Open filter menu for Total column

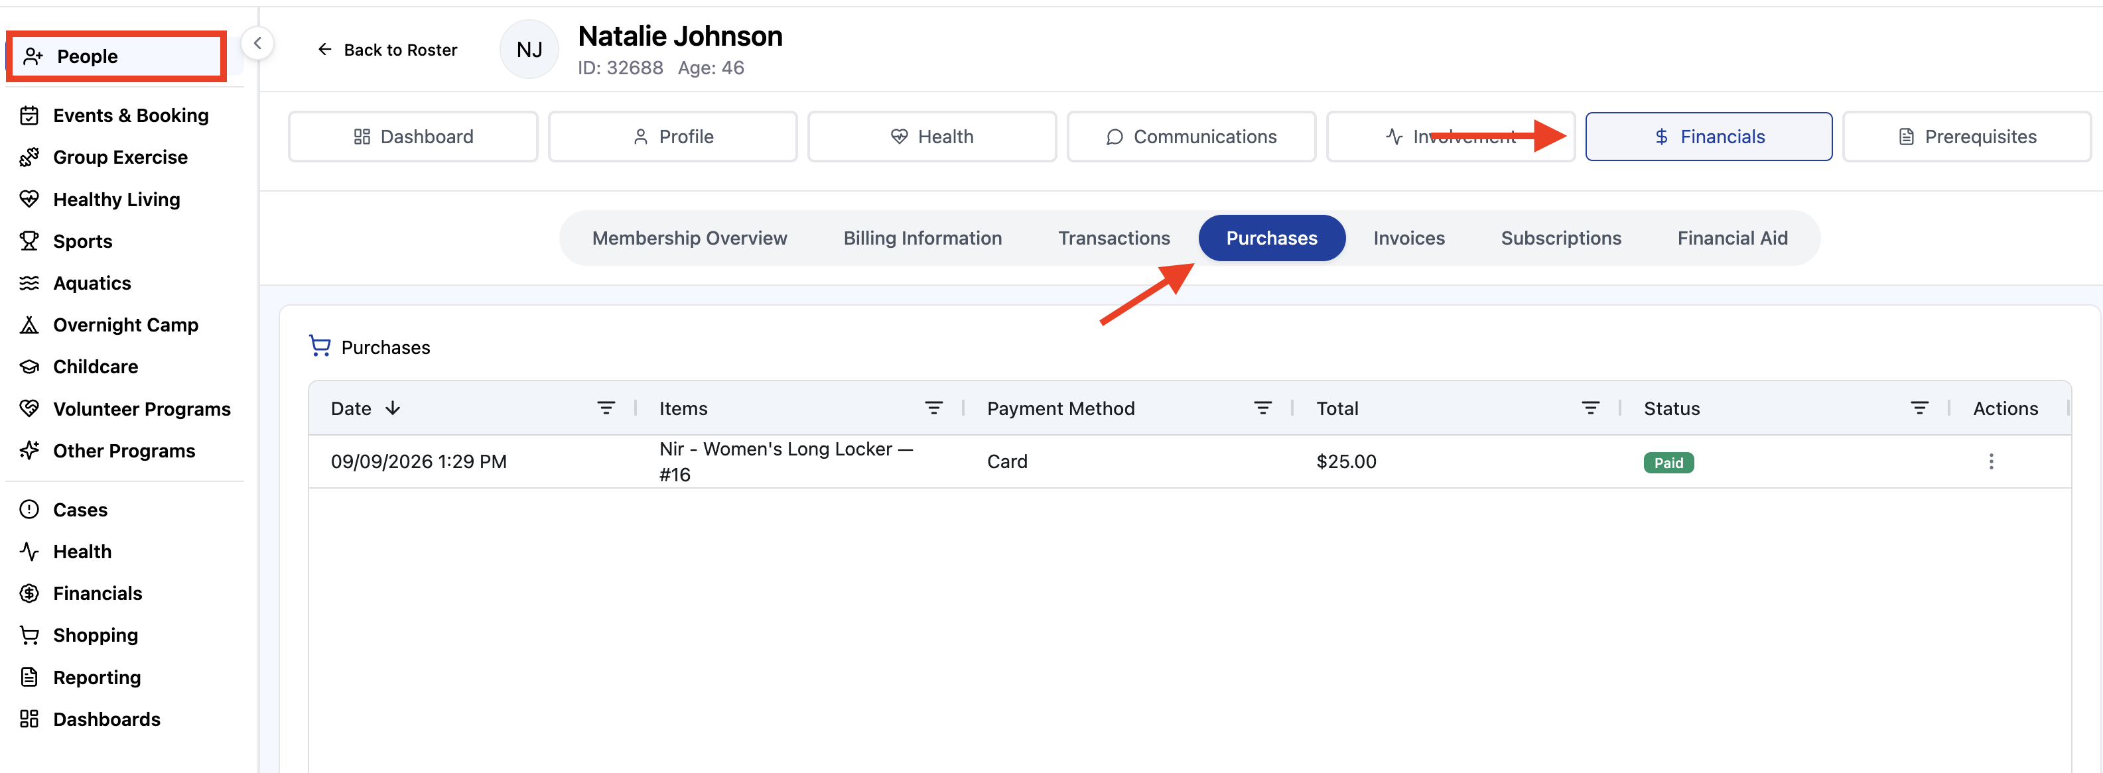coord(1590,408)
